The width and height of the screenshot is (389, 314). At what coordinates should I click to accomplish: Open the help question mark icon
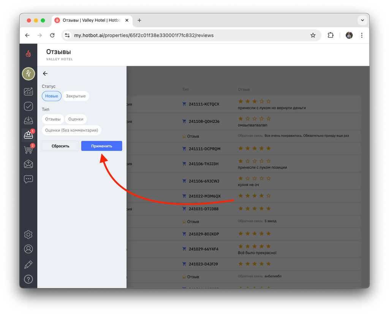tap(28, 279)
